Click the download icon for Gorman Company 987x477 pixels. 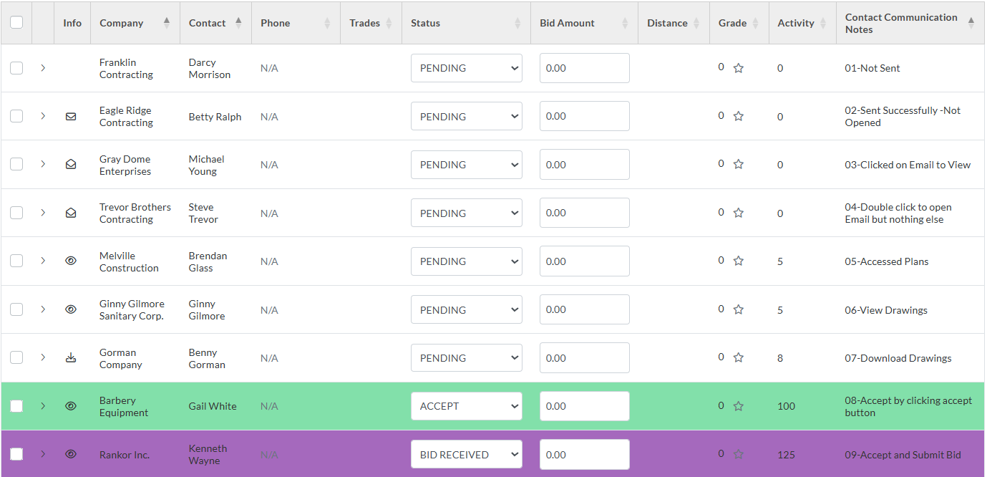[x=71, y=358]
